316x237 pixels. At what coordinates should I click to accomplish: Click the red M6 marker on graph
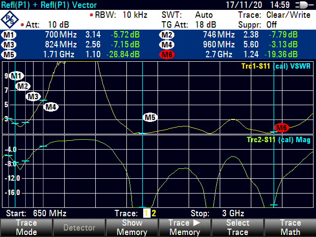281,128
